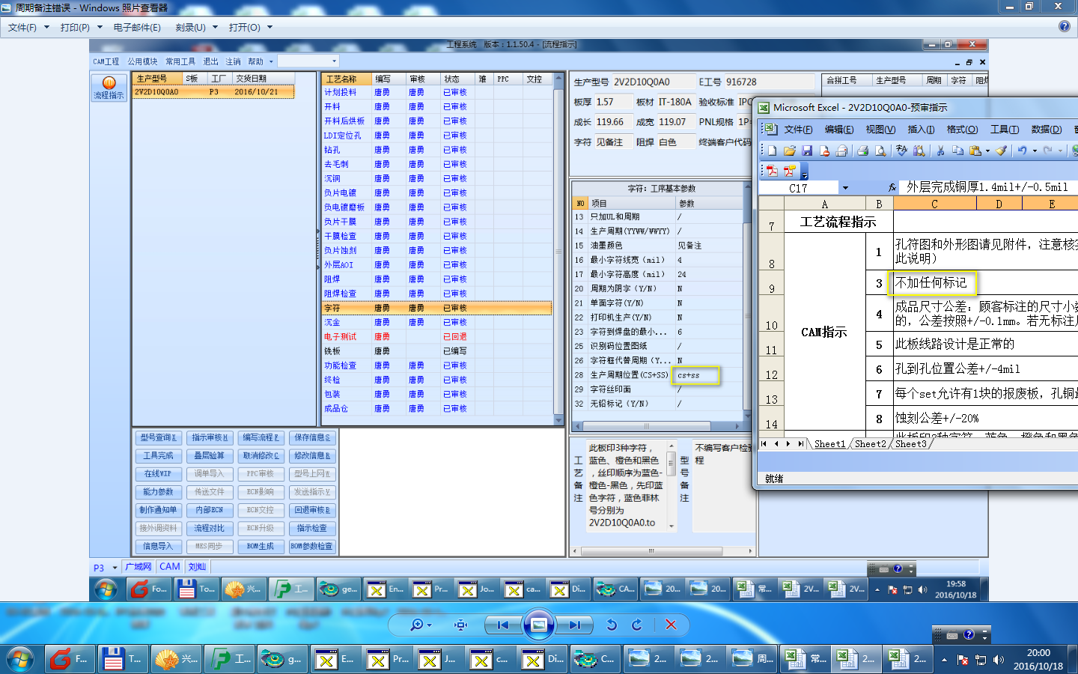Expand Excel undo history dropdown arrow
The image size is (1078, 674).
tap(1035, 151)
